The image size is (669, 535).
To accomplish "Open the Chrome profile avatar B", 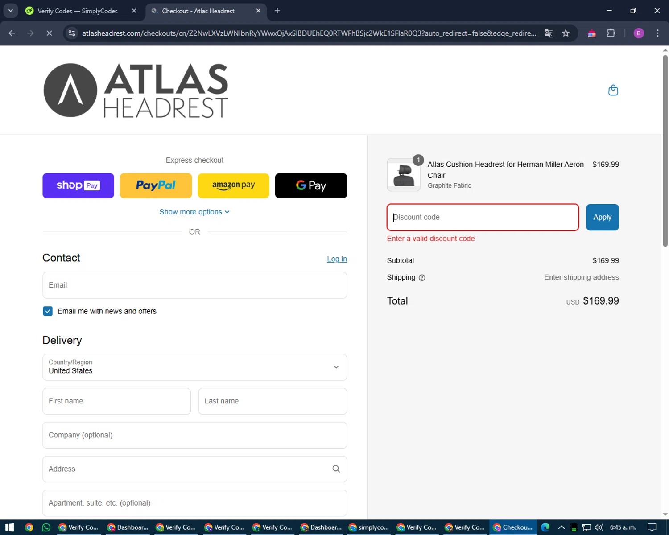I will click(x=639, y=33).
